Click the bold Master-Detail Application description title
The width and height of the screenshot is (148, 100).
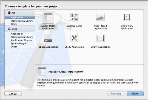66,72
